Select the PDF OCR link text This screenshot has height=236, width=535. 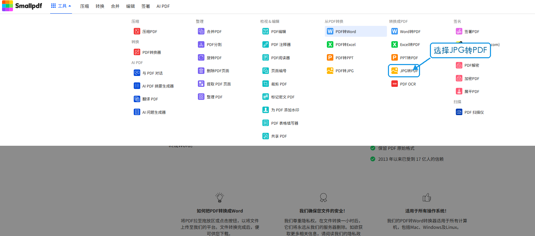[x=408, y=84]
